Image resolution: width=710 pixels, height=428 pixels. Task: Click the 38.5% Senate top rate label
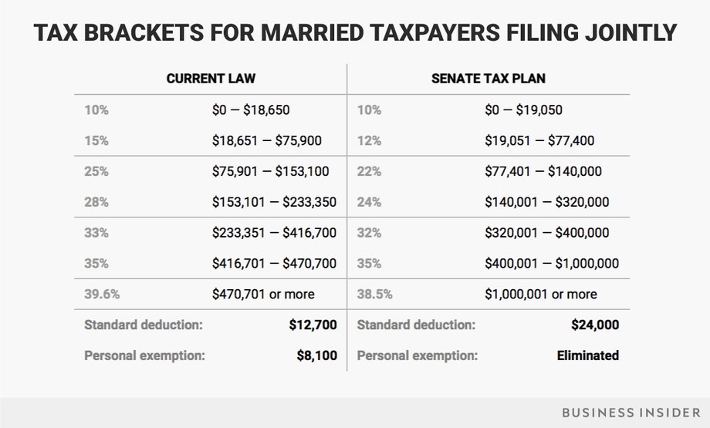point(374,294)
